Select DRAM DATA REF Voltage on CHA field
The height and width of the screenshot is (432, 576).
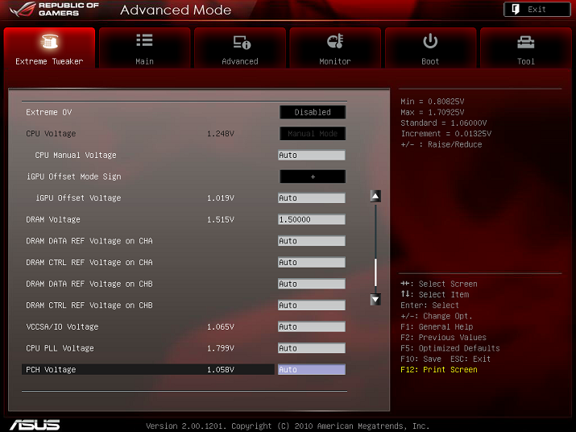pyautogui.click(x=312, y=241)
